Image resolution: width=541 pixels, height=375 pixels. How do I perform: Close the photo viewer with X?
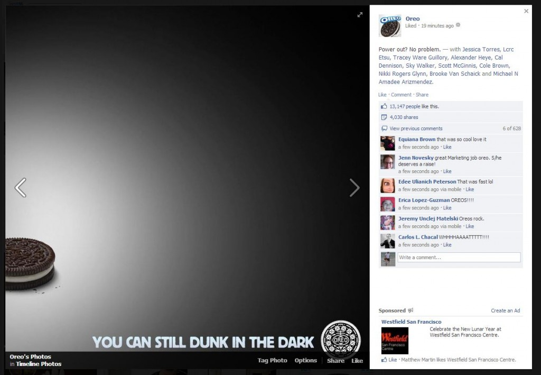point(526,11)
